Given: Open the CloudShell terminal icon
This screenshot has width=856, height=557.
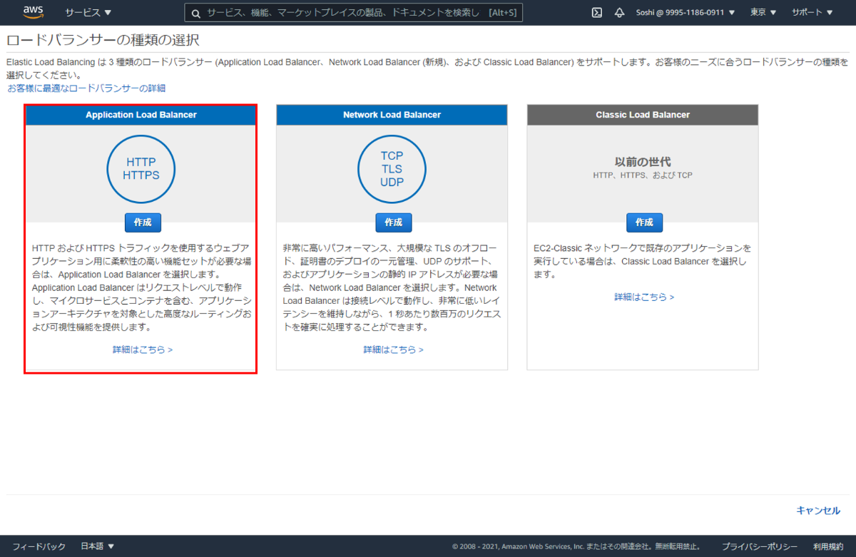Looking at the screenshot, I should tap(597, 13).
